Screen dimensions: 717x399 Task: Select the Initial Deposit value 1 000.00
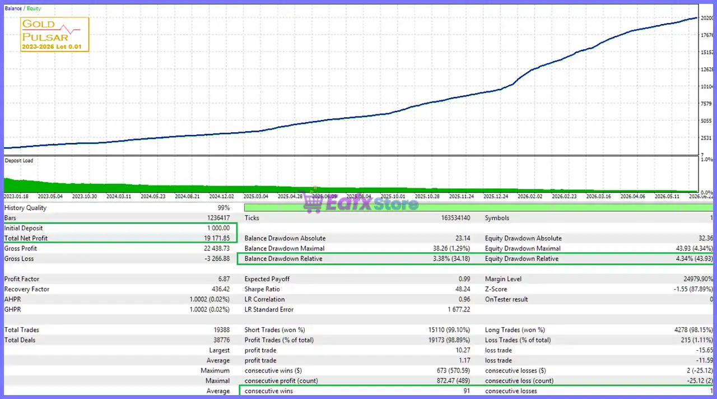click(x=217, y=228)
